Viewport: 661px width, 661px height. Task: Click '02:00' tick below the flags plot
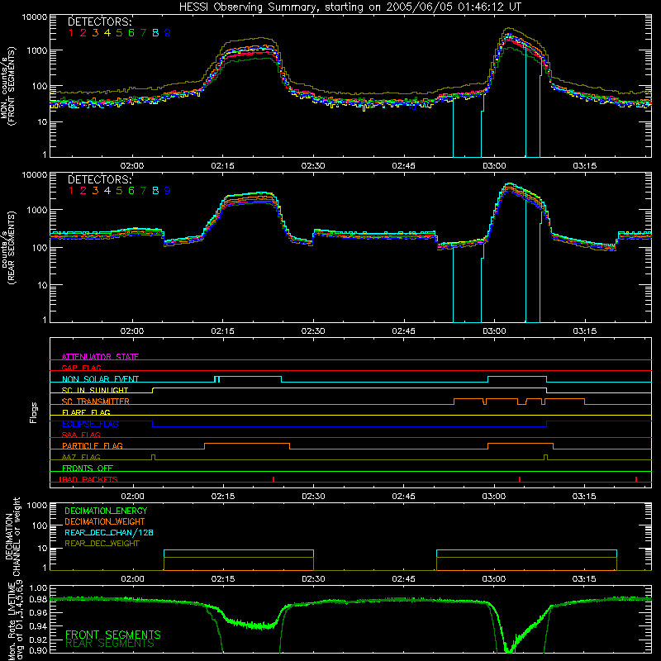click(132, 497)
